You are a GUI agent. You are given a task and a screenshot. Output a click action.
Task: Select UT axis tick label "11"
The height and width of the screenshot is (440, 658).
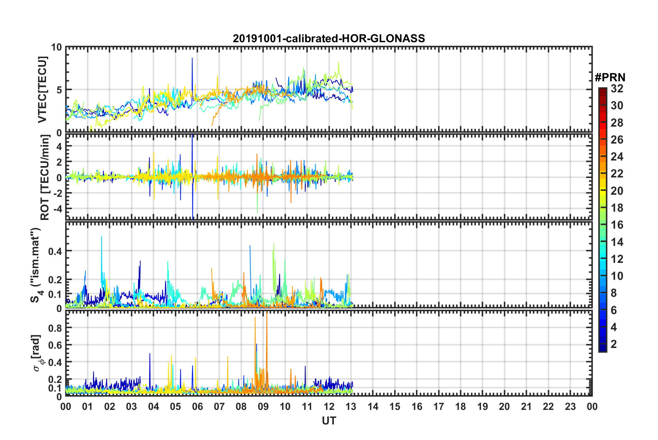pyautogui.click(x=307, y=406)
